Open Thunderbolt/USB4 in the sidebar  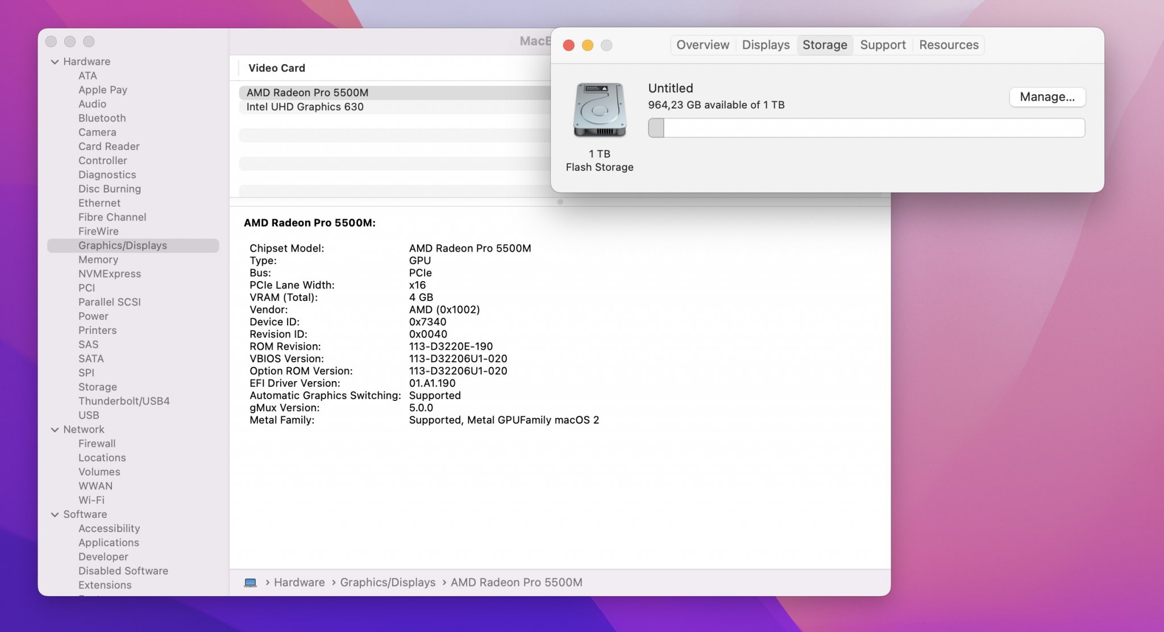124,401
